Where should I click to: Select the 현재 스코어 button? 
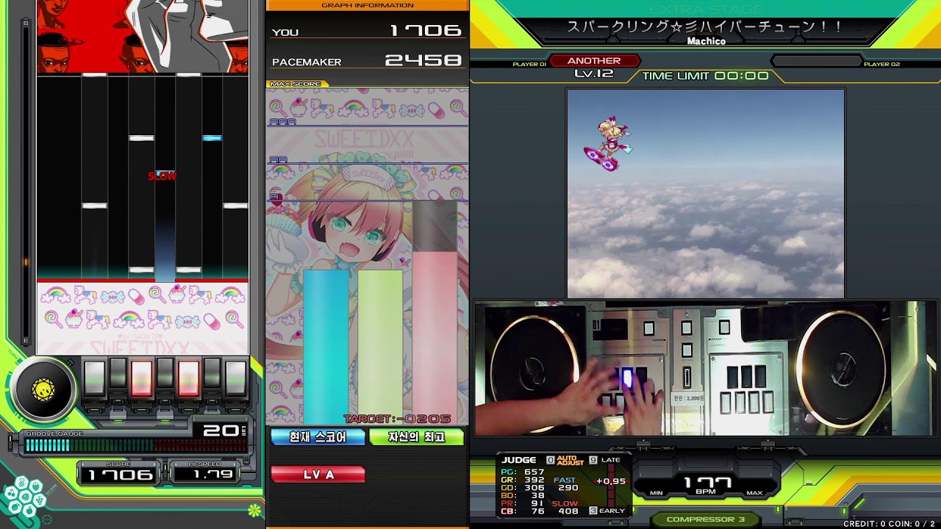[x=318, y=437]
